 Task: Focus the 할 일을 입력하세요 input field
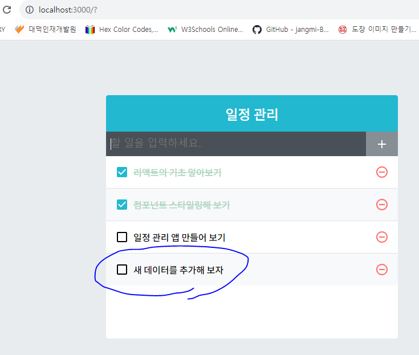click(236, 144)
